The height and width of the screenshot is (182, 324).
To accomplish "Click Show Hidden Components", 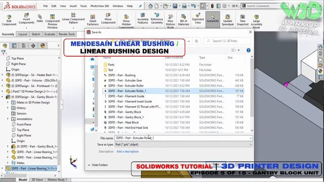I will click(x=126, y=21).
